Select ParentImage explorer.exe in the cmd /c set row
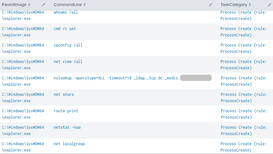 [23, 32]
